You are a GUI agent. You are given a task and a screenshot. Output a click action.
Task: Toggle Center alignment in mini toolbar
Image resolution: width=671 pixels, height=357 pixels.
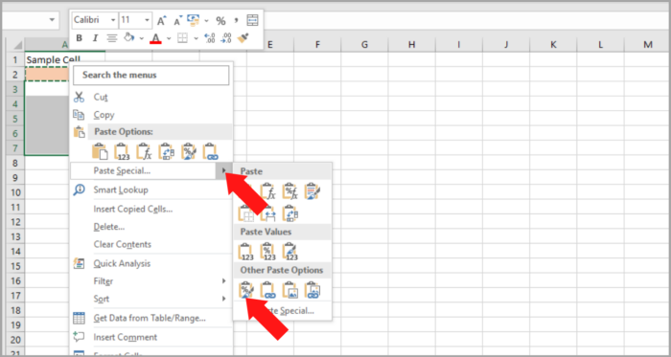click(112, 38)
